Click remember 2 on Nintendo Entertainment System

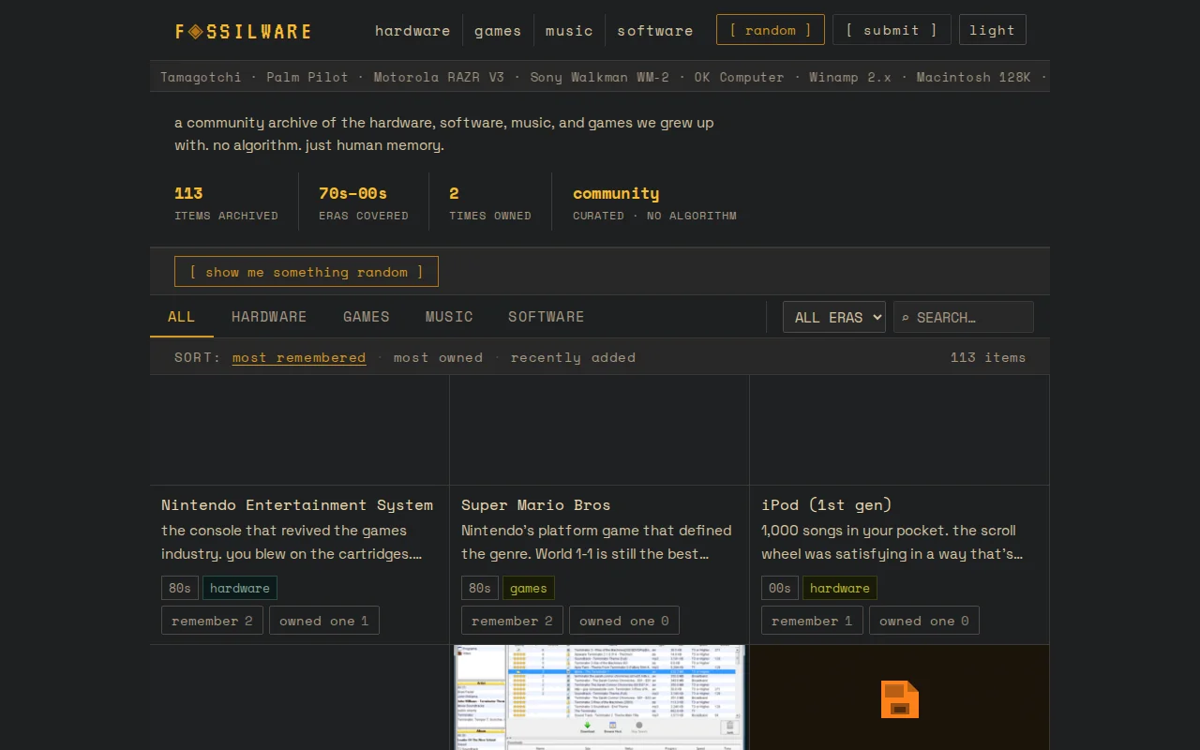(212, 621)
